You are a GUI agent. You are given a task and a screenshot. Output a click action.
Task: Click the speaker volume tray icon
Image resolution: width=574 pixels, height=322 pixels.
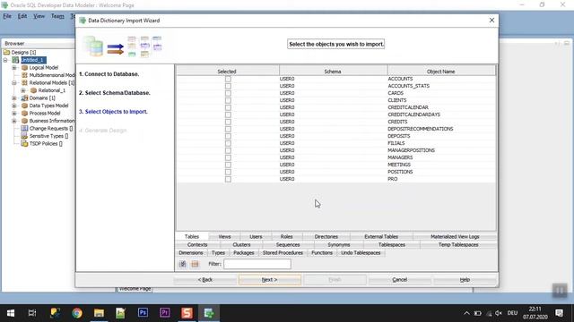coord(499,313)
